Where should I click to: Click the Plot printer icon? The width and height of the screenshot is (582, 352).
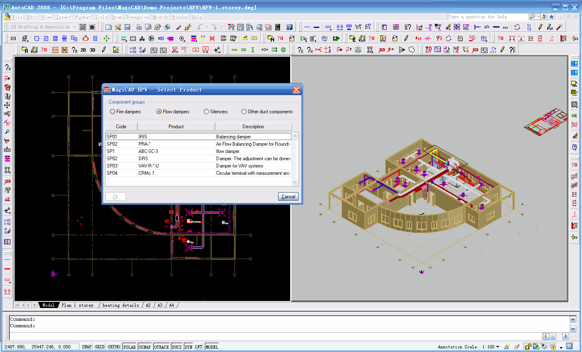pyautogui.click(x=139, y=27)
